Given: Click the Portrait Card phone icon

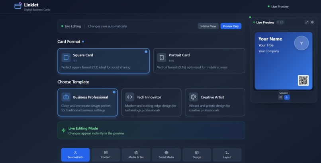Looking at the screenshot, I should pos(162,58).
